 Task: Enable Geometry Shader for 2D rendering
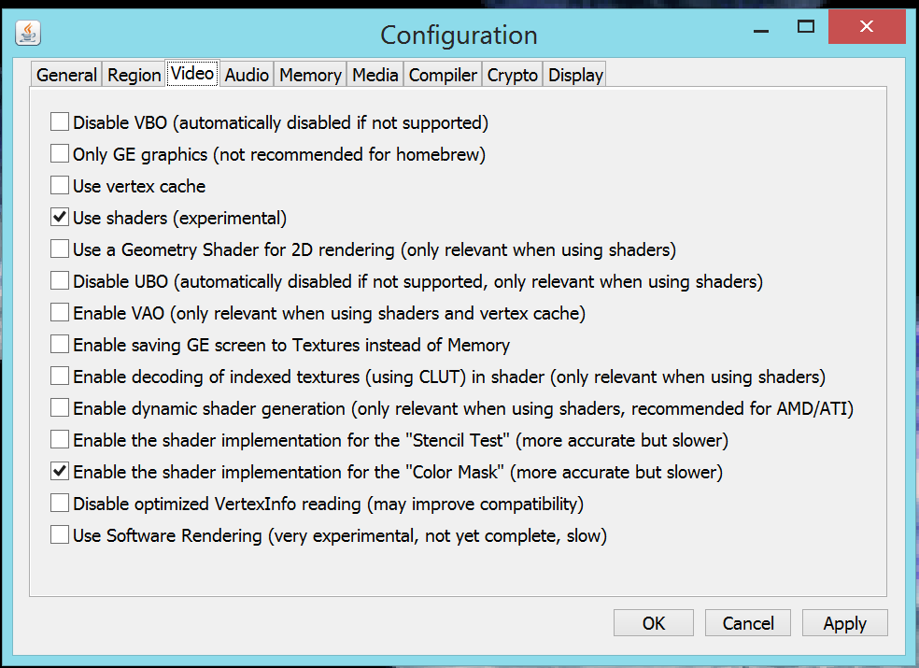60,249
